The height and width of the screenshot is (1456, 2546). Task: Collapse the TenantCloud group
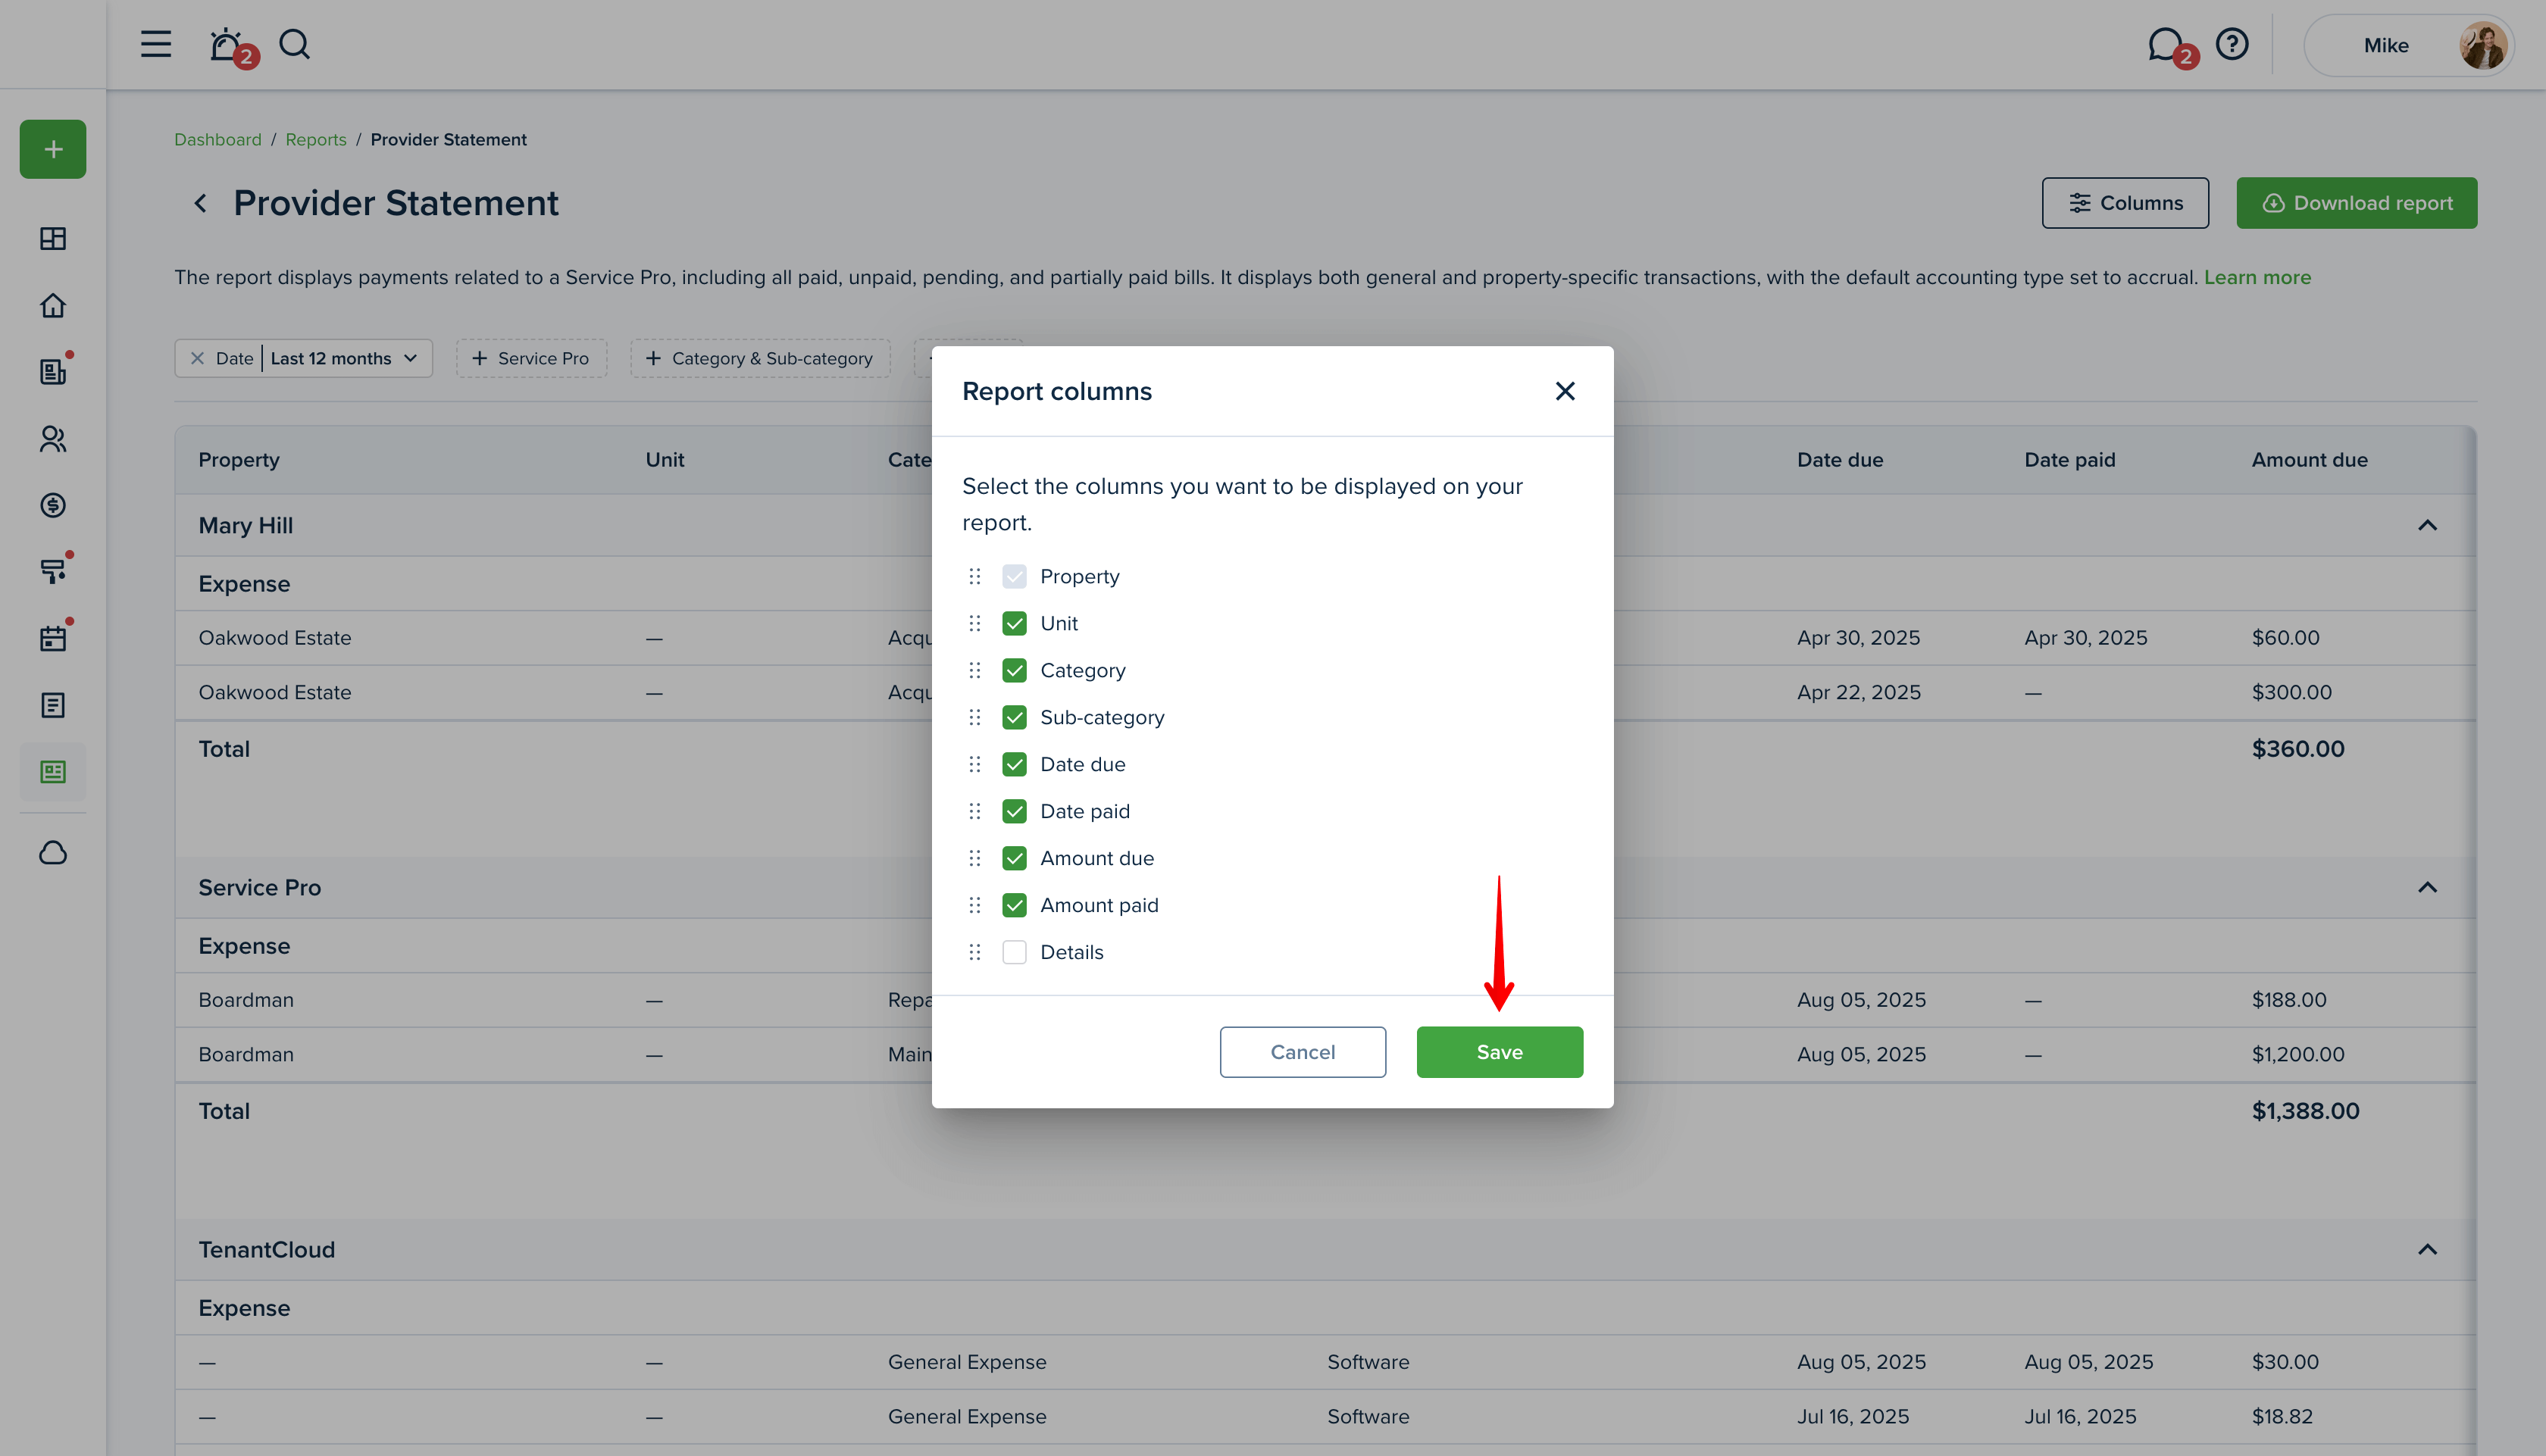click(2427, 1249)
